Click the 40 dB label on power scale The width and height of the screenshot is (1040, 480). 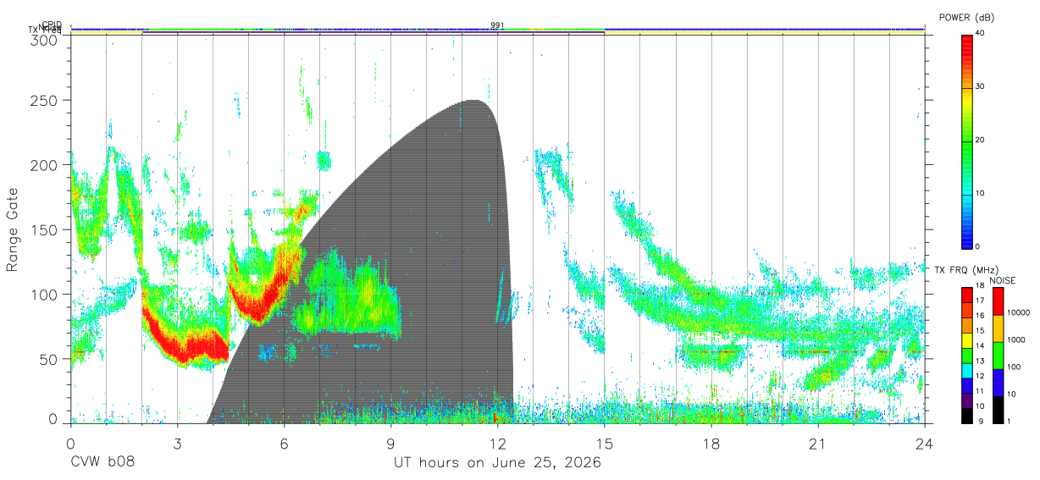pos(980,33)
